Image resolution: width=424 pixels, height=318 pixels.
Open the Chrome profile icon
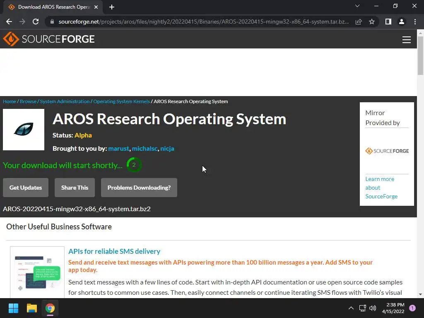[402, 22]
